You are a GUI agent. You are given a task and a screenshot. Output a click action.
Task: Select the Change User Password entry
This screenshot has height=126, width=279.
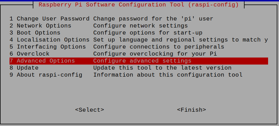[x=139, y=19]
